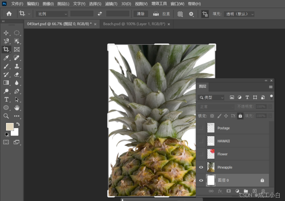
Task: Toggle lock all on layer
Action: [240, 116]
